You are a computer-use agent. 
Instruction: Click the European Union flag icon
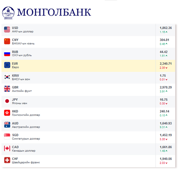click(7, 65)
